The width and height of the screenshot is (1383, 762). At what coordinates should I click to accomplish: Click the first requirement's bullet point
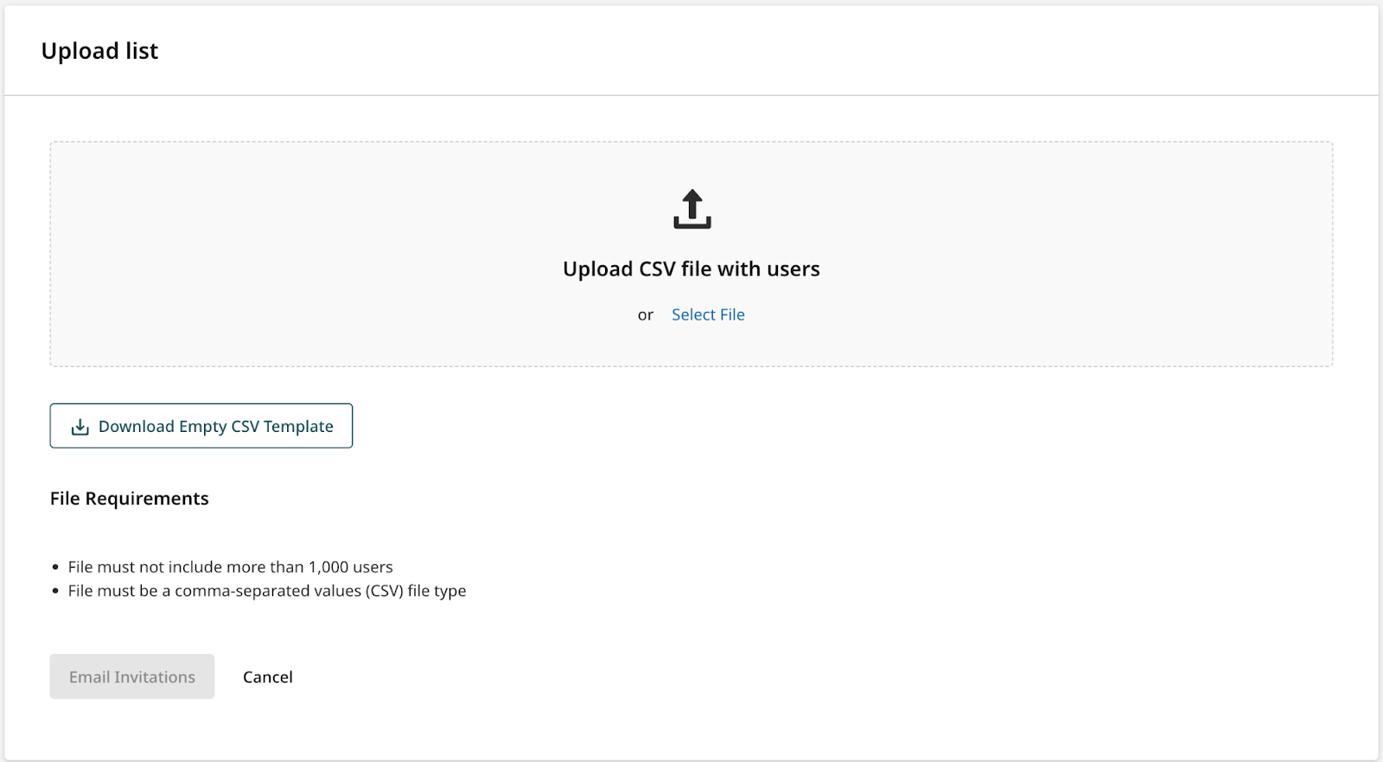tap(55, 568)
